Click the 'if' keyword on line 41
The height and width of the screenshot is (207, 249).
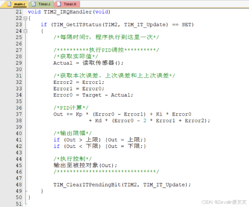pos(57,140)
